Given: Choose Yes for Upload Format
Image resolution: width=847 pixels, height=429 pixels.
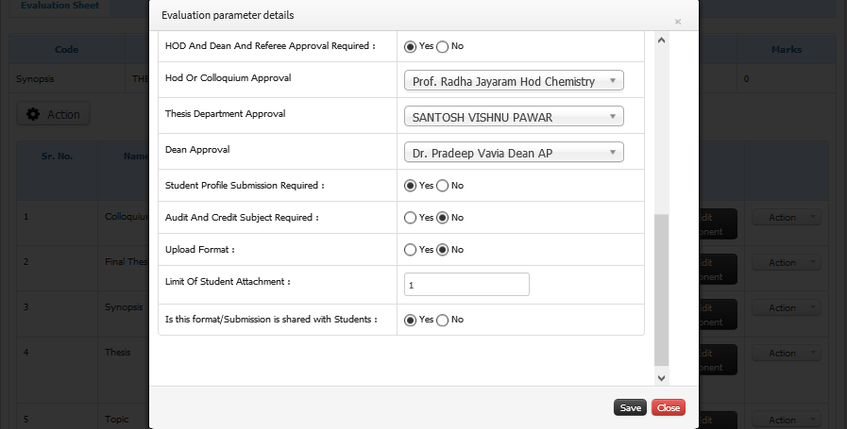Looking at the screenshot, I should 410,250.
